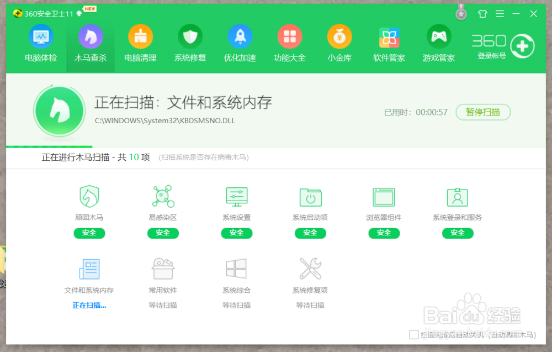Switch to the 电脑体检 tab

pyautogui.click(x=40, y=43)
